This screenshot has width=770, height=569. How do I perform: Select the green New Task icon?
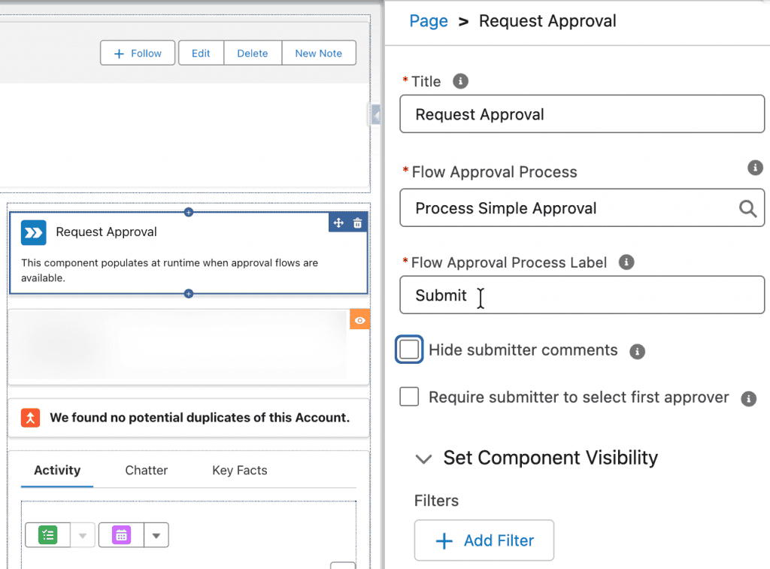(47, 534)
